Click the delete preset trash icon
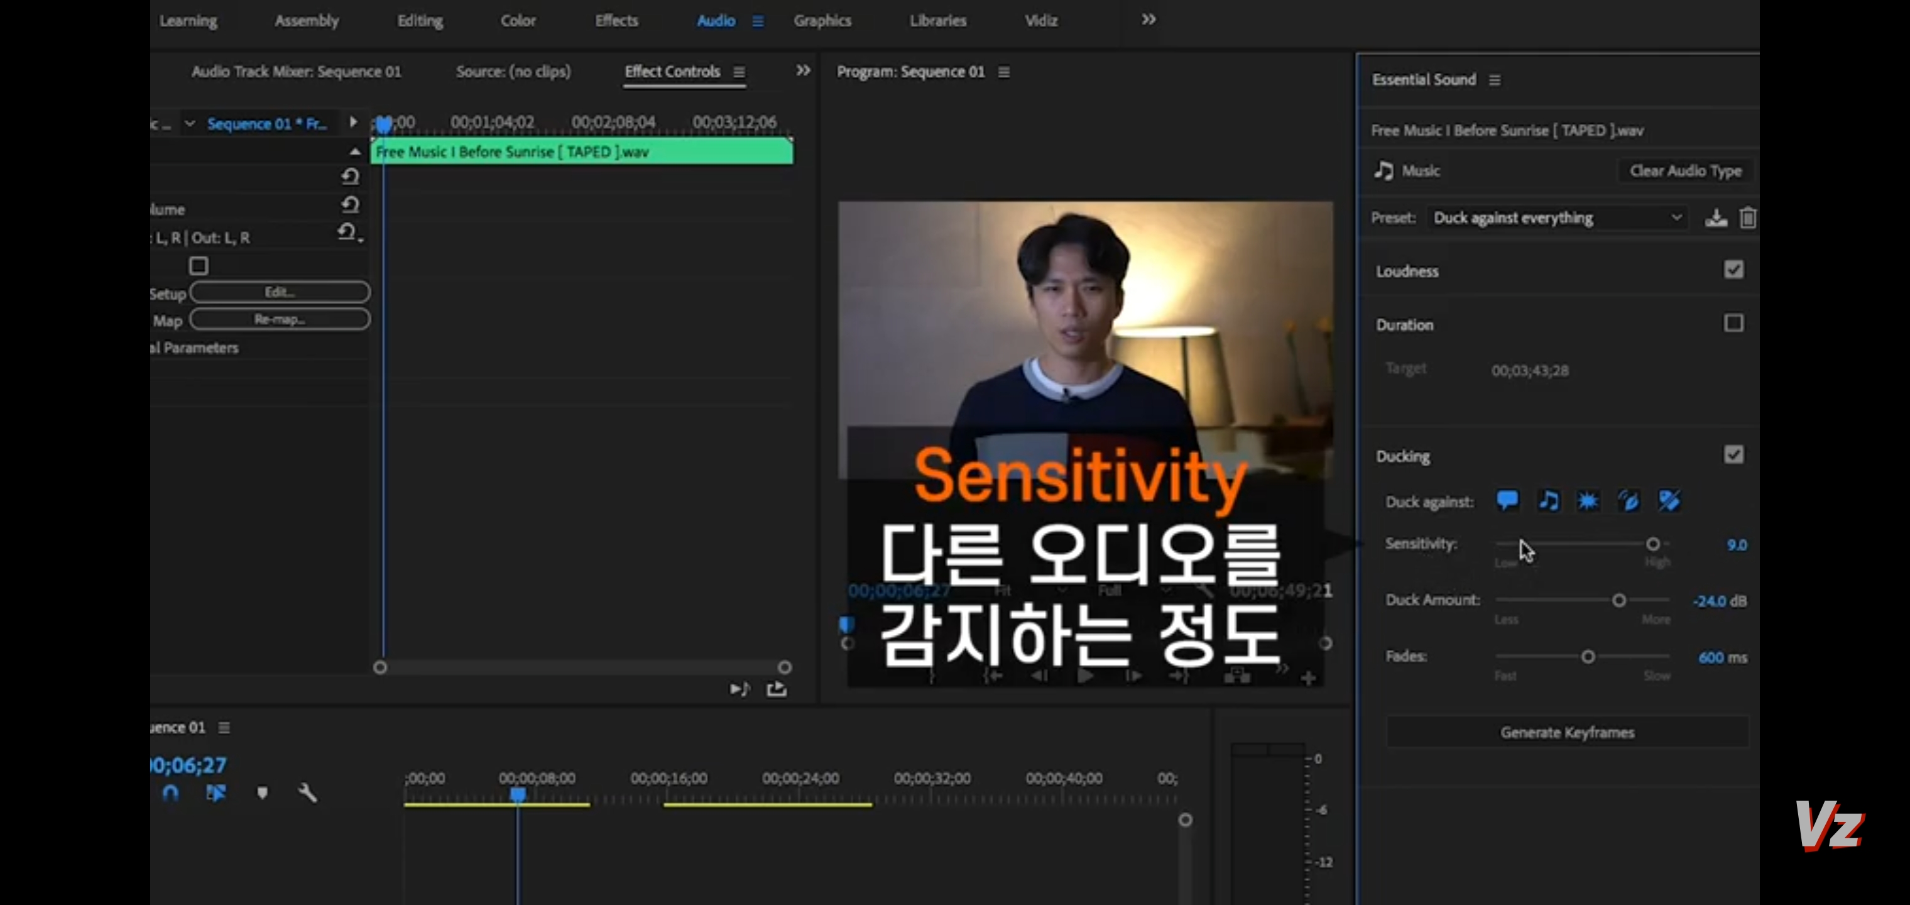Image resolution: width=1910 pixels, height=905 pixels. click(1748, 218)
